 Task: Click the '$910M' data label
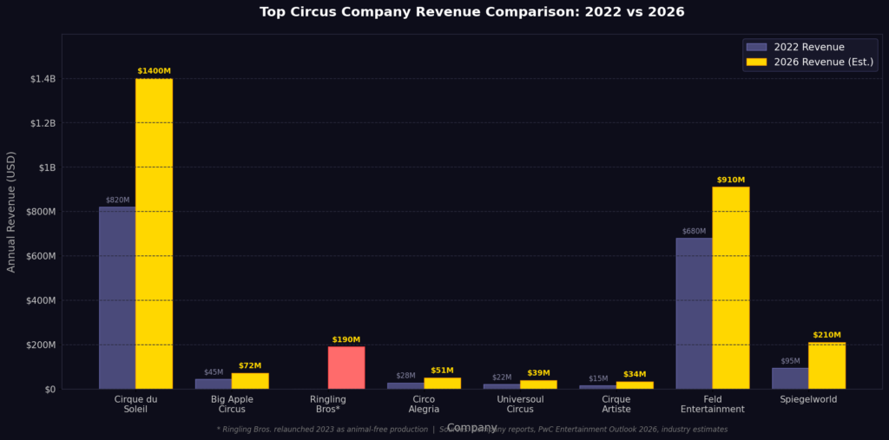point(731,180)
